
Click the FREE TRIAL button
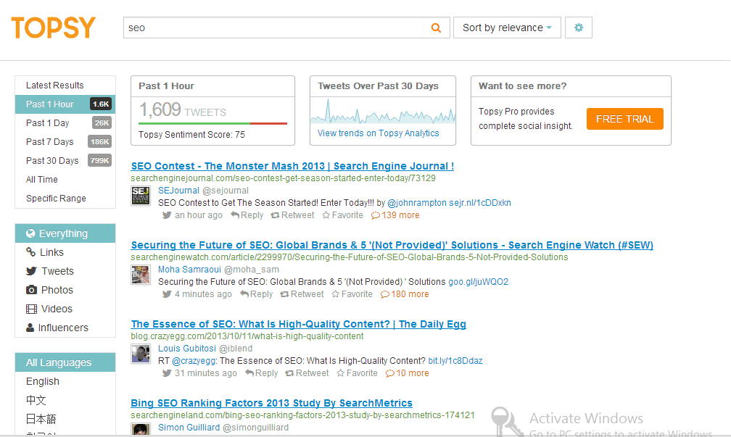coord(624,119)
